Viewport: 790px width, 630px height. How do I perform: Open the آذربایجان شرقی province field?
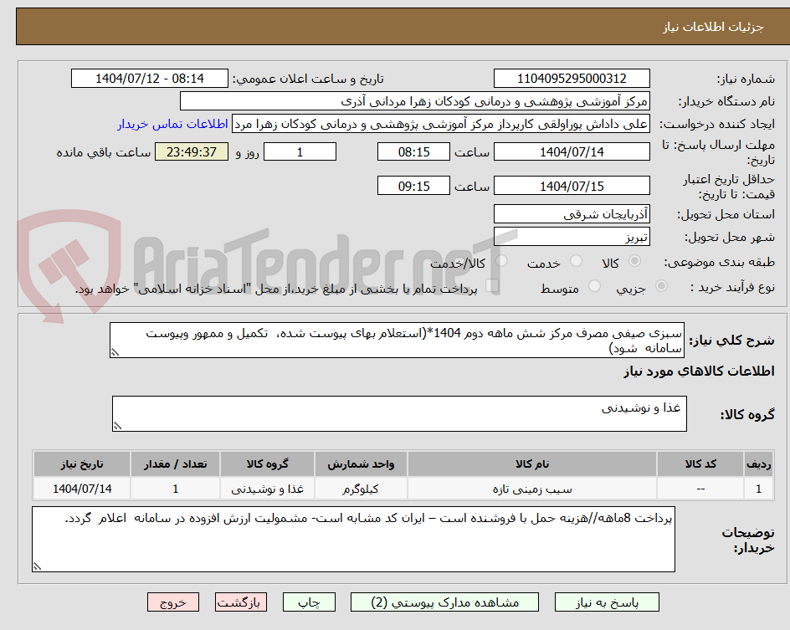572,213
